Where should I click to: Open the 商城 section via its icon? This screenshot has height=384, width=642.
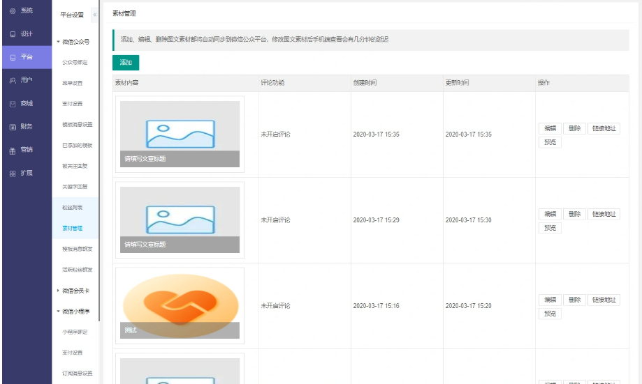coord(13,104)
